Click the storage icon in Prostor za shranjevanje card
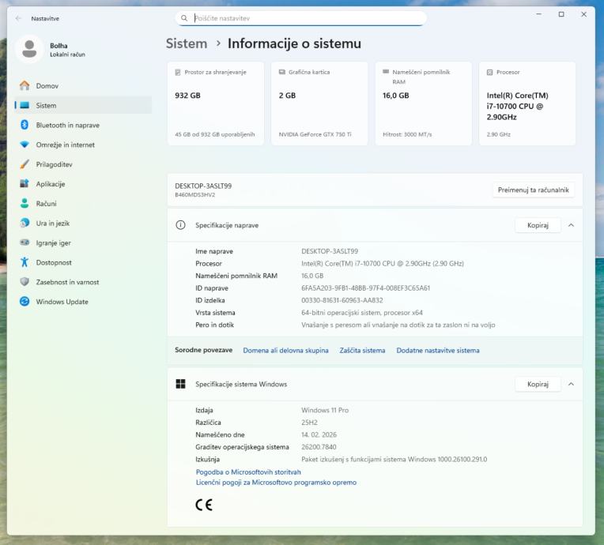Viewport: 604px width, 545px height. point(178,72)
